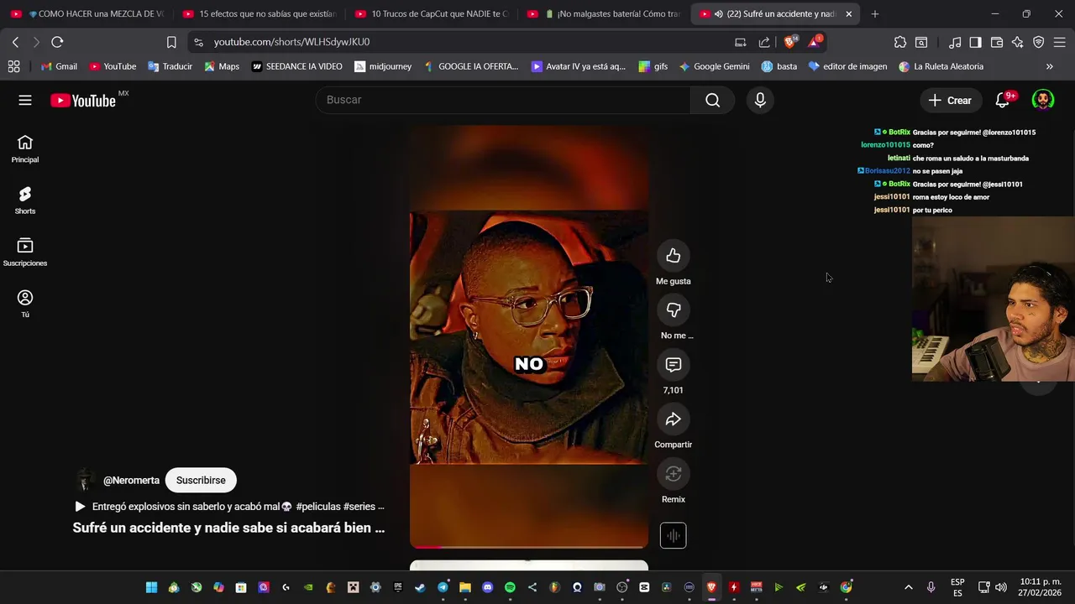
Task: Switch to 15 efectos que no sabías tab
Action: tap(259, 13)
